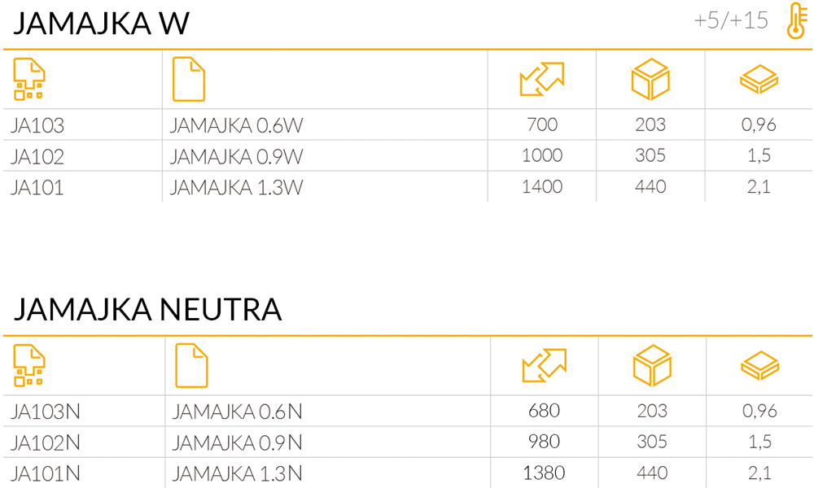Click the cube icon in JAMAJKA NEUTRA table
Viewport: 814px width, 488px height.
(x=653, y=365)
